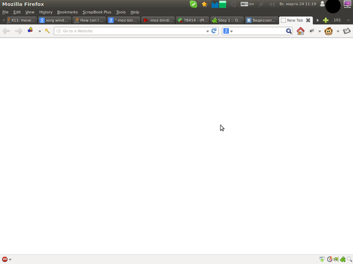Click the green fish status bar icon
Screen dimensions: 353x264
click(x=336, y=259)
